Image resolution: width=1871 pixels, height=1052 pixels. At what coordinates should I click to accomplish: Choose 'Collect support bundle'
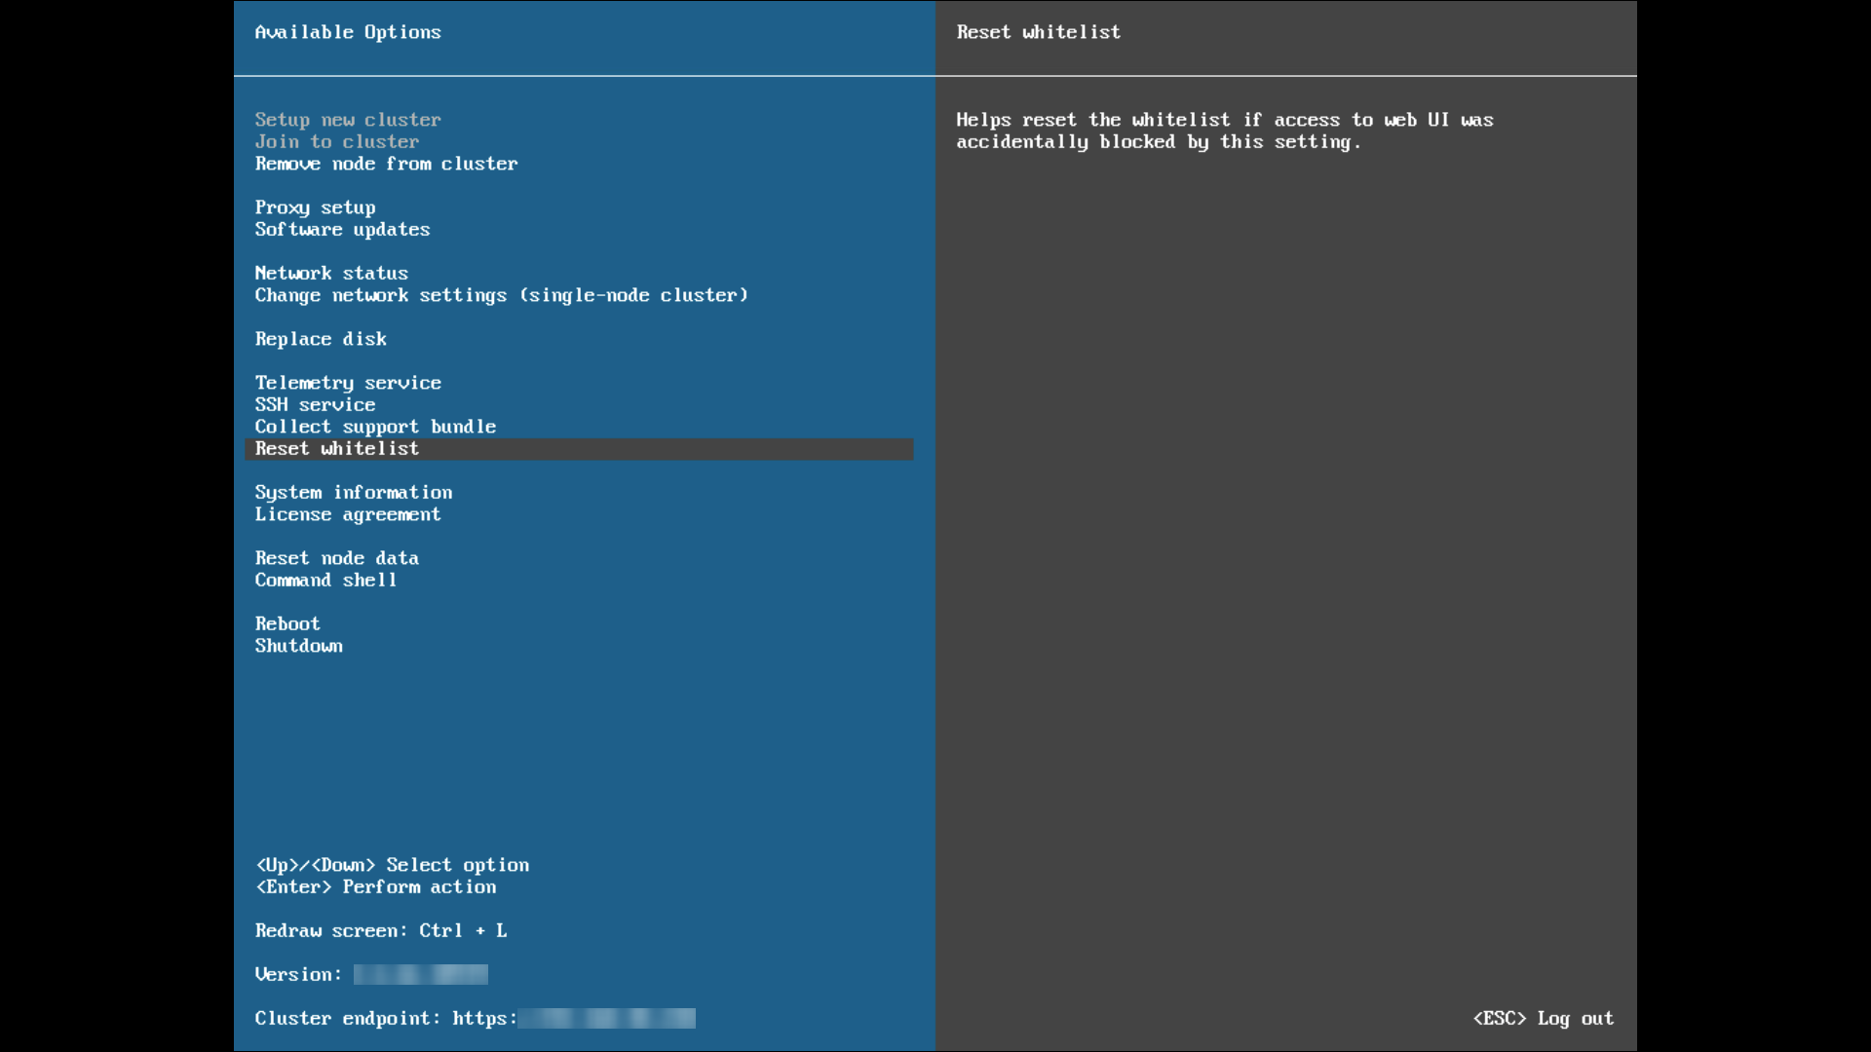pos(376,427)
